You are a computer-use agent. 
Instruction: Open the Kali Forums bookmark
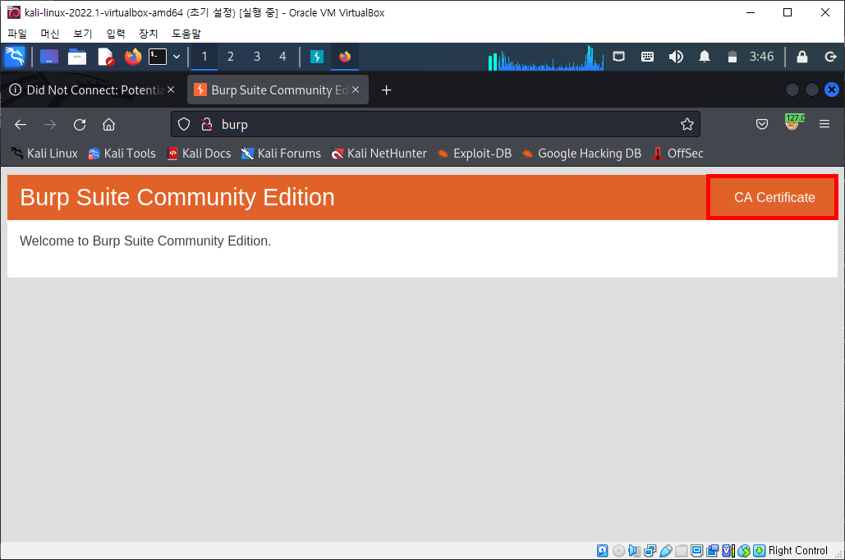click(x=281, y=154)
